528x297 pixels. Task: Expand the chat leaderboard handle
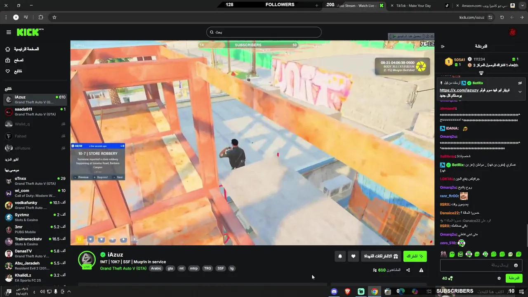(481, 73)
